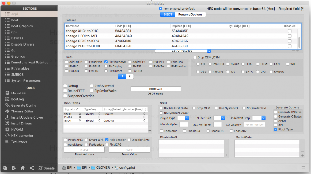Check the Debug checkbox
The width and height of the screenshot is (311, 174).
[65, 86]
